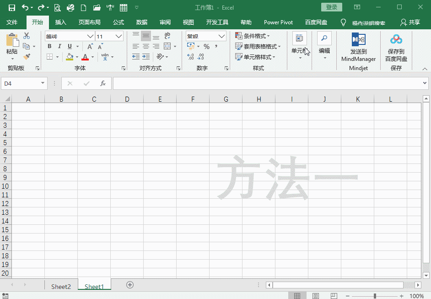Apply the red font color swatch

click(x=85, y=57)
